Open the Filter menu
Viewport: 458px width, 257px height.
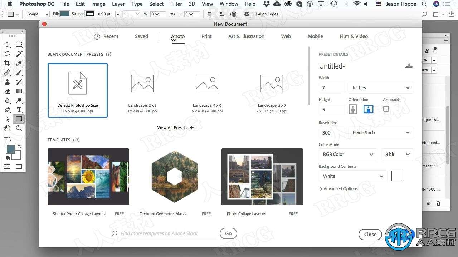point(176,4)
